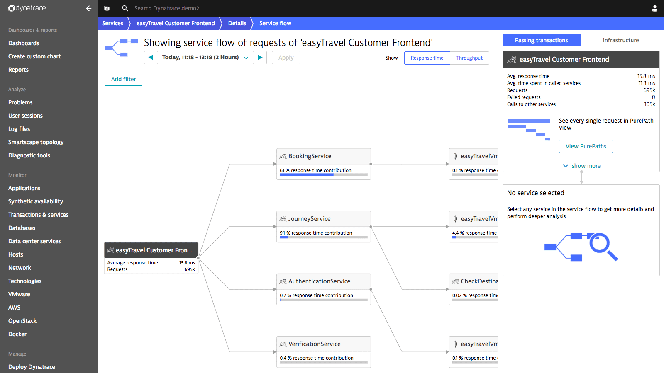Click Service flow breadcrumb
This screenshot has height=373, width=664.
click(275, 23)
